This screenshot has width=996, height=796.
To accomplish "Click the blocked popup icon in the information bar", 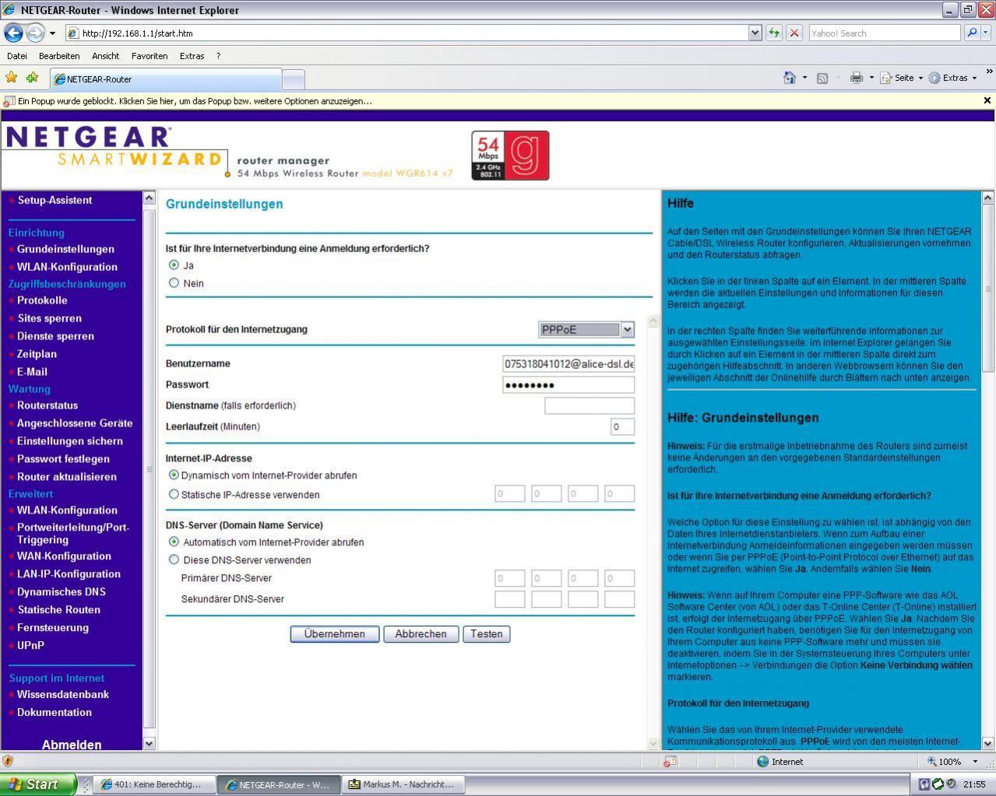I will click(9, 101).
